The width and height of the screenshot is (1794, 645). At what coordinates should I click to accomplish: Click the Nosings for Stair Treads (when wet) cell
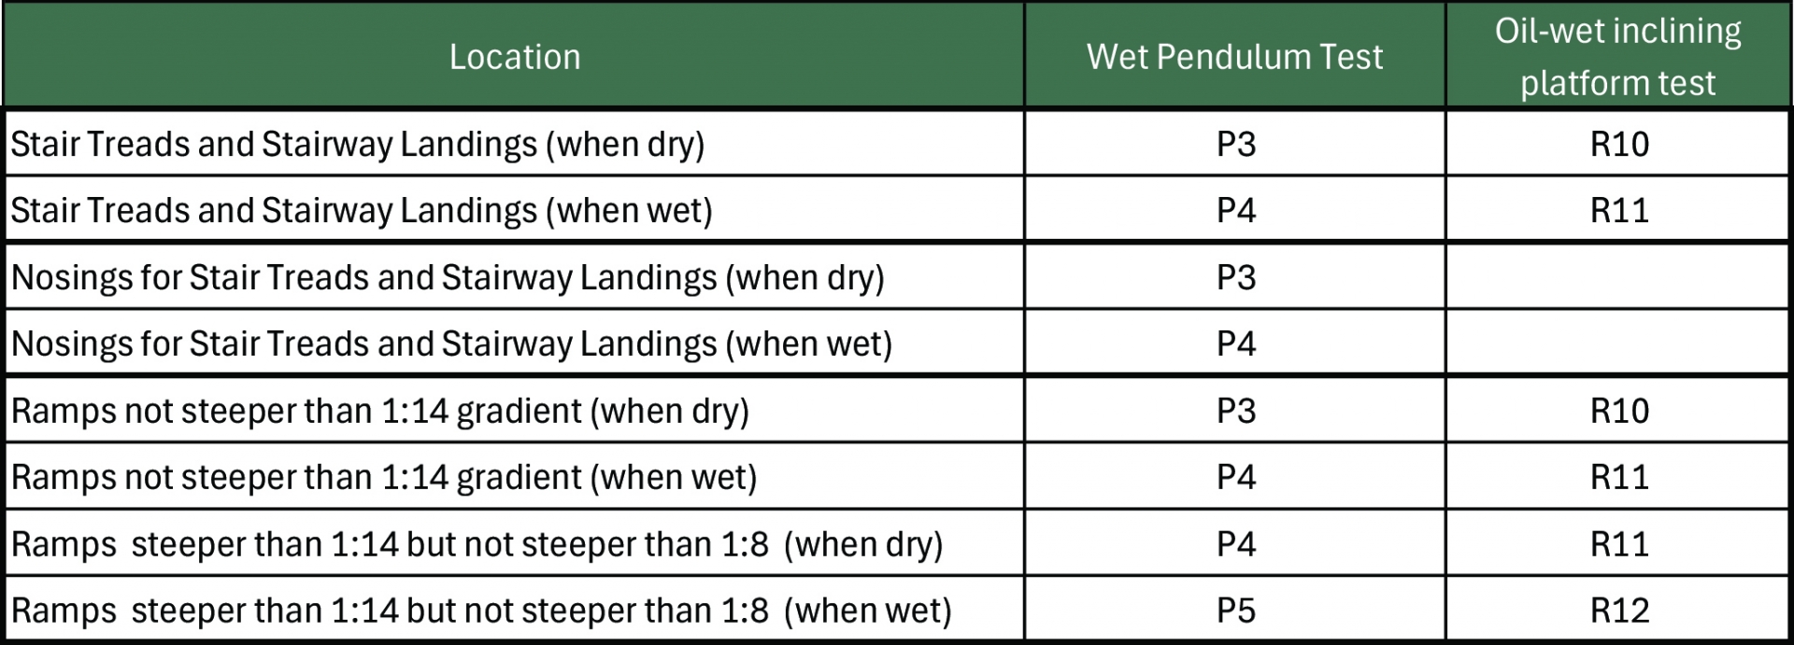tap(450, 344)
